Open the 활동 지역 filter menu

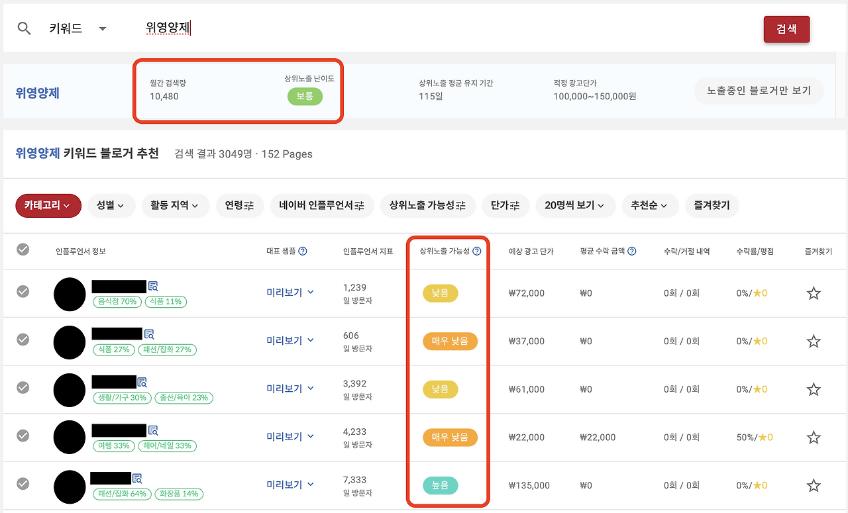[x=176, y=206]
